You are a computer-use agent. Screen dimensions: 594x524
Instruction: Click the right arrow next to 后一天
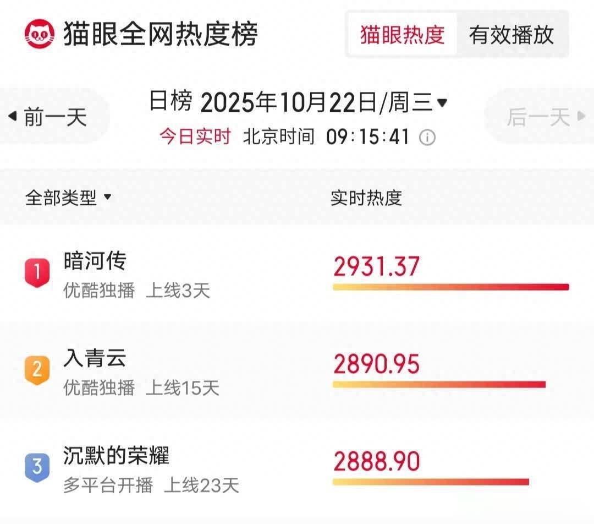(x=581, y=117)
